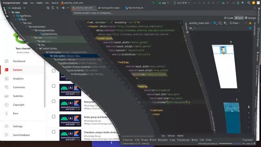Expand the manifests folder arrow
261x147 pixels.
point(14,16)
